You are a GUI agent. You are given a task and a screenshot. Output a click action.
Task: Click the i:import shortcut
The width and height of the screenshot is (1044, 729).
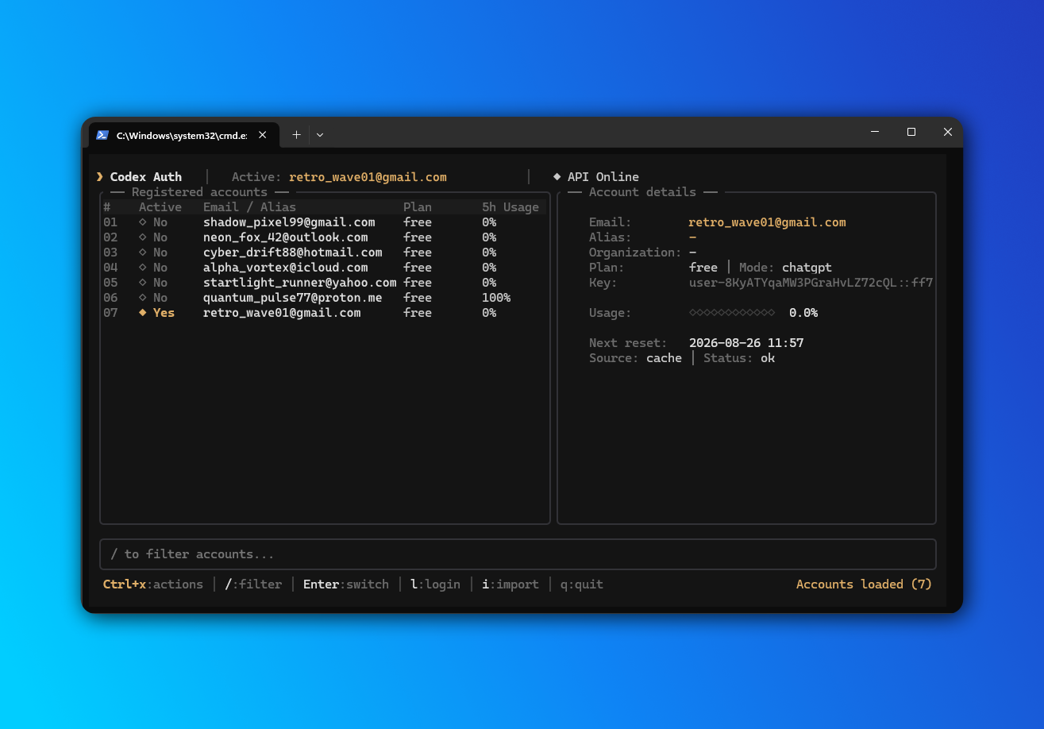pos(510,584)
